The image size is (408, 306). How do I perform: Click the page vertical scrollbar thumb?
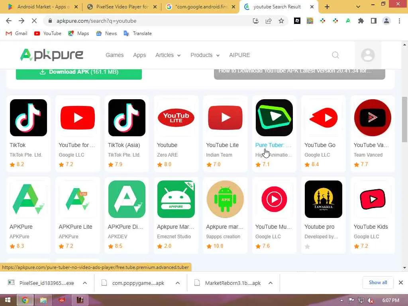[404, 120]
